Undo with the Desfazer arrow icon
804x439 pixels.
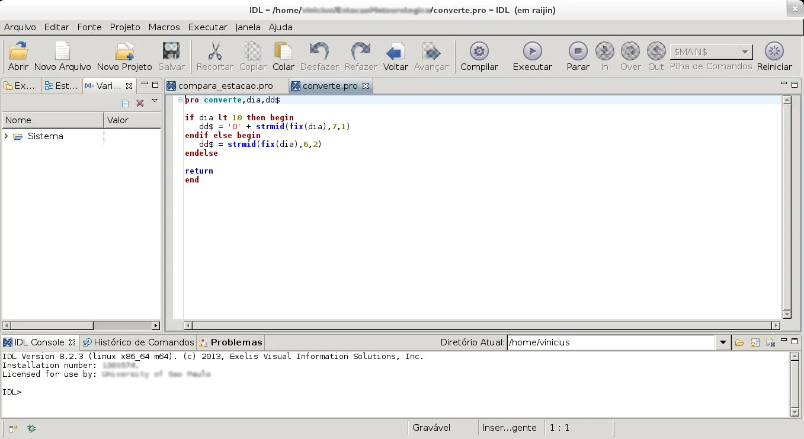click(319, 52)
